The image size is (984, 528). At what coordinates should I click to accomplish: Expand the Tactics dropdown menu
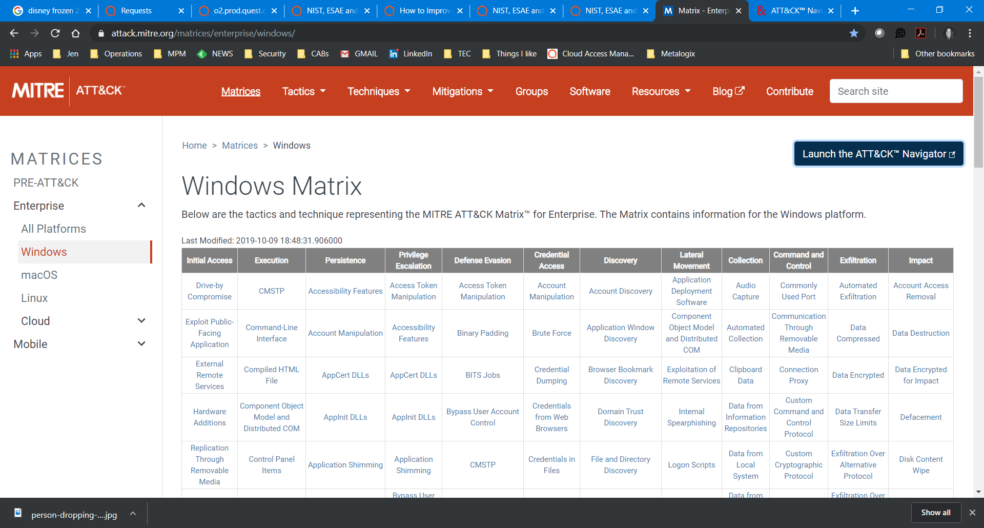(x=304, y=91)
